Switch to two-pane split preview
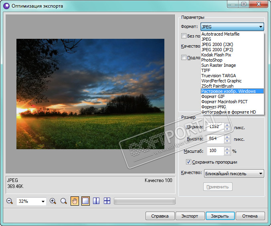 pos(96,201)
